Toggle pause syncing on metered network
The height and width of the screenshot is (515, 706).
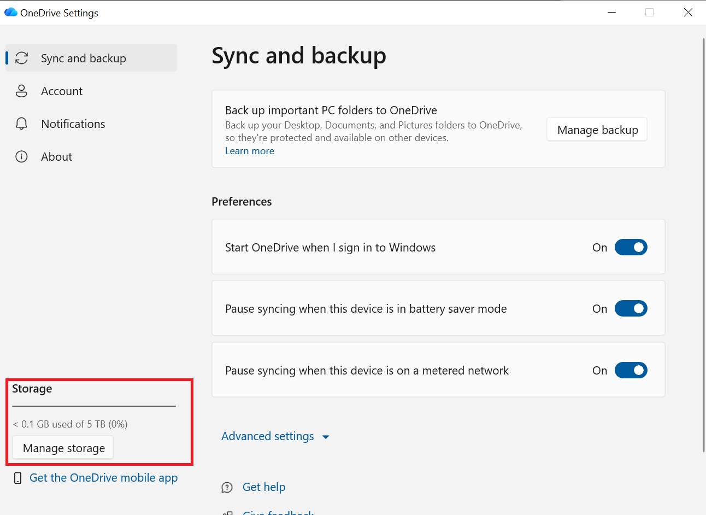pyautogui.click(x=631, y=370)
